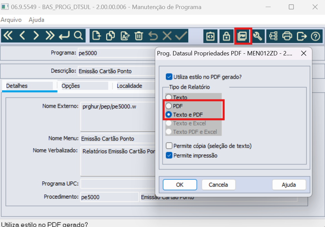
Task: Click the Descrição field
Action: pos(116,71)
